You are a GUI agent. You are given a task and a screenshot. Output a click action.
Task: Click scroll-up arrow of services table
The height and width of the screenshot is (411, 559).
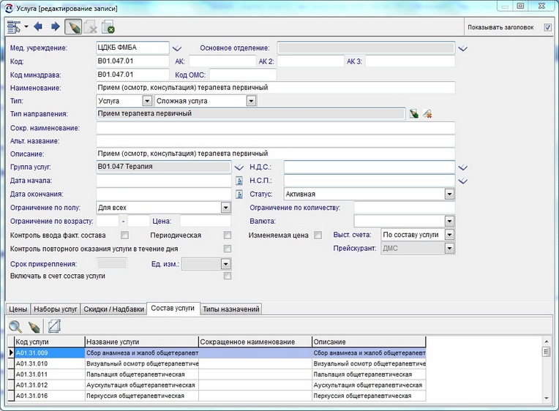(546, 341)
